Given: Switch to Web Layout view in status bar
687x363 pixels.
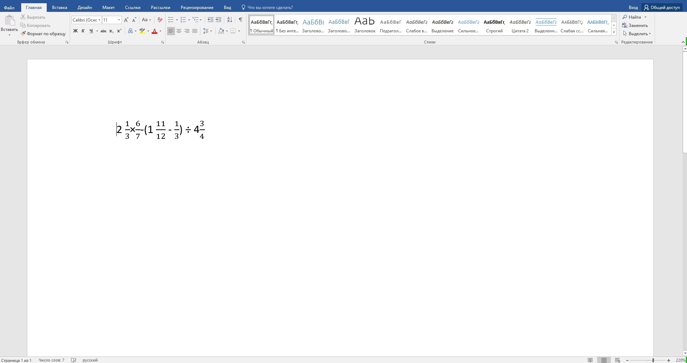Looking at the screenshot, I should 618,360.
